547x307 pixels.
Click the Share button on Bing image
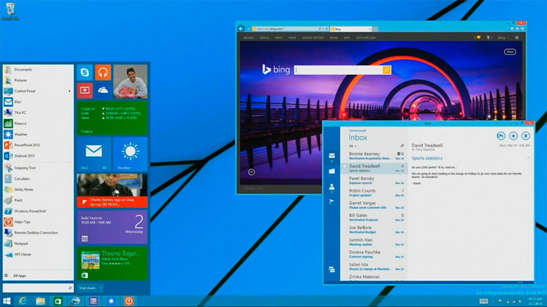509,52
